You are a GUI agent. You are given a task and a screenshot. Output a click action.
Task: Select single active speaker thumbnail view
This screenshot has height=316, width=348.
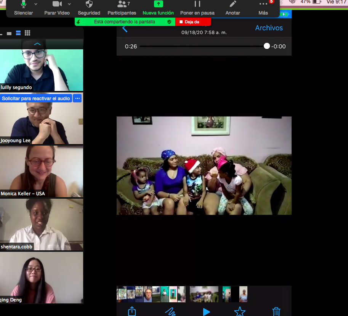coord(9,34)
